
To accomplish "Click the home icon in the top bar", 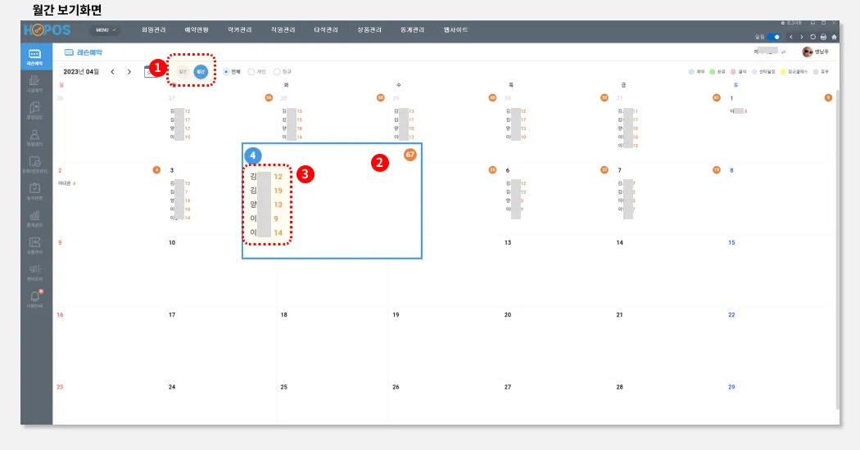I will pos(834,38).
